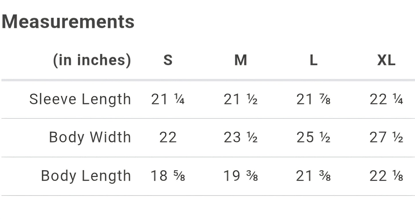Image resolution: width=415 pixels, height=219 pixels.
Task: Select the "(in inches)" unit label
Action: [92, 60]
